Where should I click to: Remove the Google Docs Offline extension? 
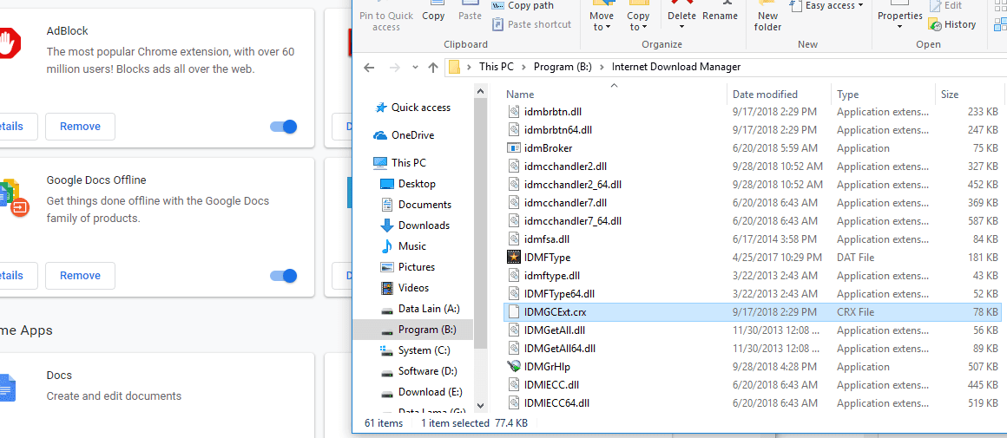pyautogui.click(x=80, y=276)
